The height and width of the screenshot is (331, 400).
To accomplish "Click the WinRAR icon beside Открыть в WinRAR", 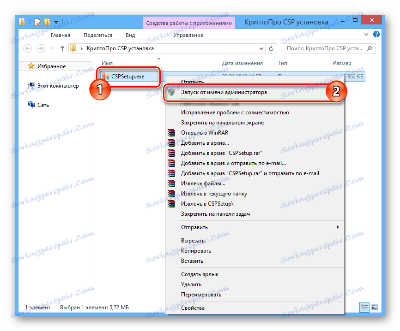I will point(171,133).
